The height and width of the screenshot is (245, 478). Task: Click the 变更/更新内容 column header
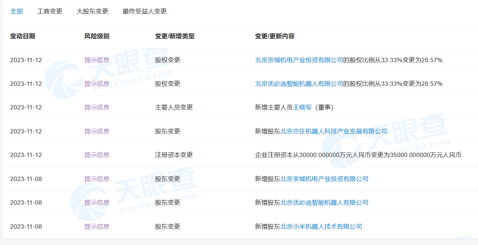275,36
